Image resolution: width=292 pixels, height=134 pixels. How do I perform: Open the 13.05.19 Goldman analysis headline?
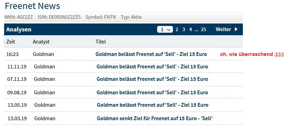153,105
